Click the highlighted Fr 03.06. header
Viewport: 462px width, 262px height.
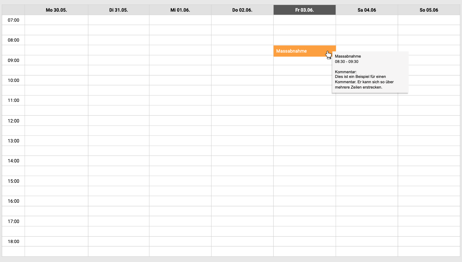(305, 10)
